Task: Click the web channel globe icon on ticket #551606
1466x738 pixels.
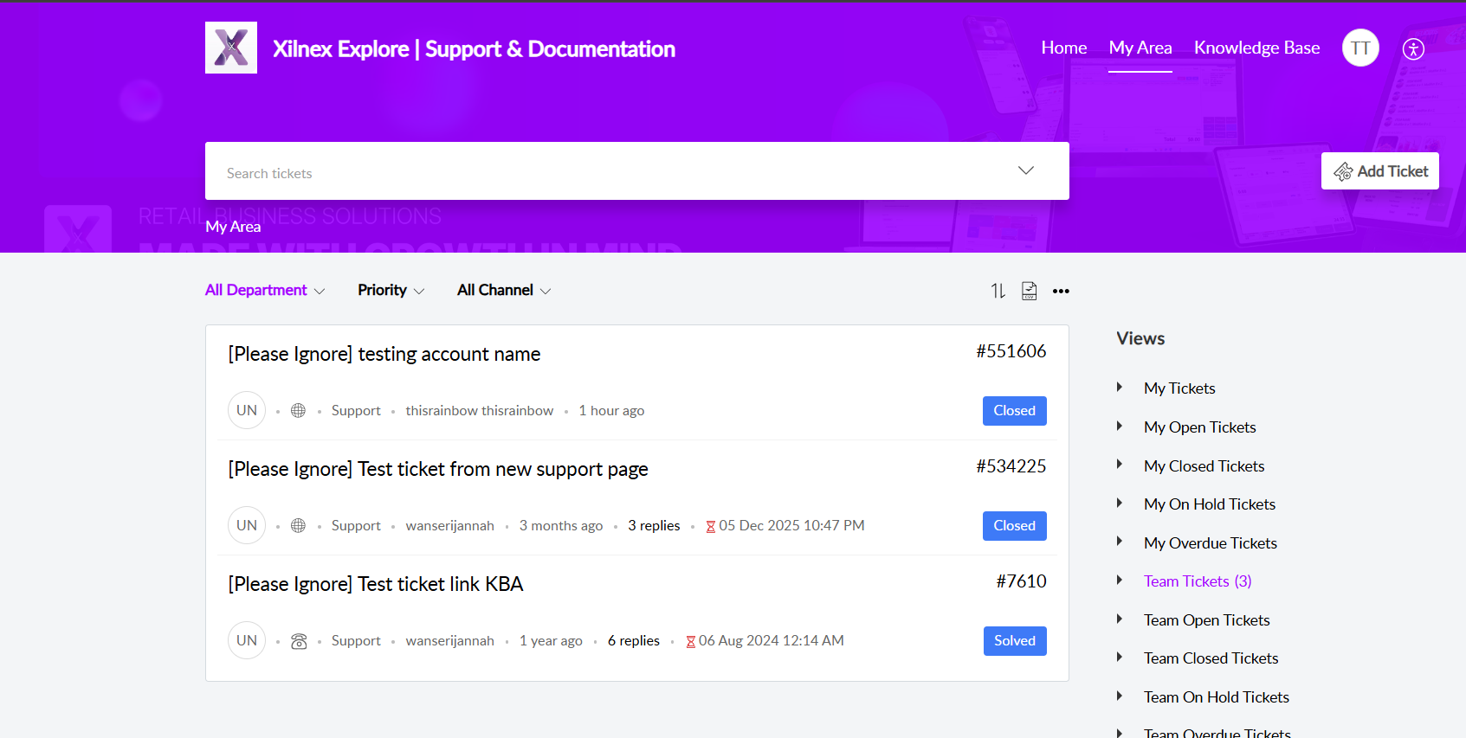Action: [298, 411]
